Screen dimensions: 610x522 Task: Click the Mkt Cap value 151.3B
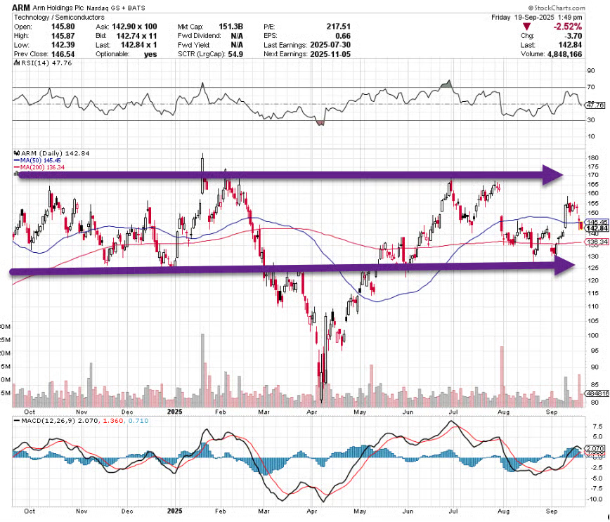231,27
